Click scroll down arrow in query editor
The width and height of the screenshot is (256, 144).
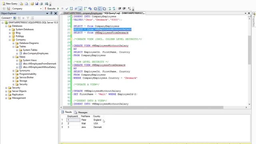coord(249,104)
